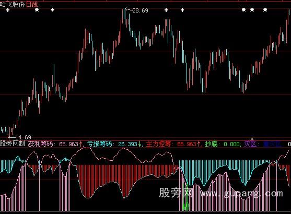The width and height of the screenshot is (291, 214).
Task: Click the white diamond signal marker
Action: tap(53, 9)
